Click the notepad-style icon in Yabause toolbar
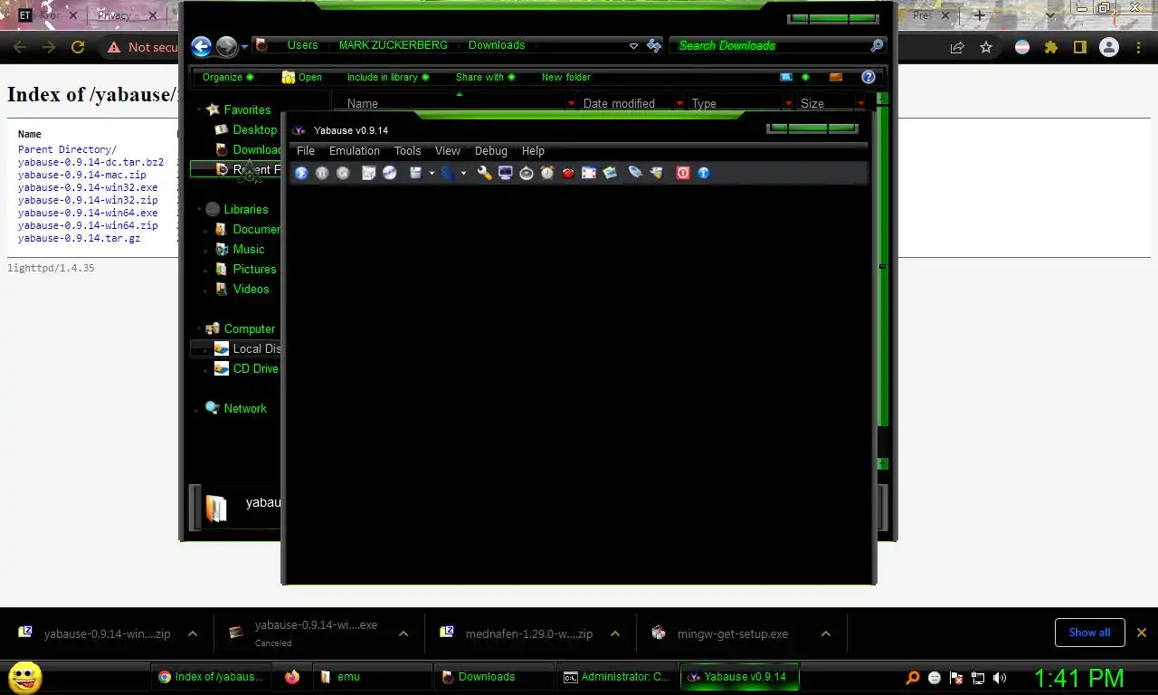Viewport: 1158px width, 695px height. point(369,173)
